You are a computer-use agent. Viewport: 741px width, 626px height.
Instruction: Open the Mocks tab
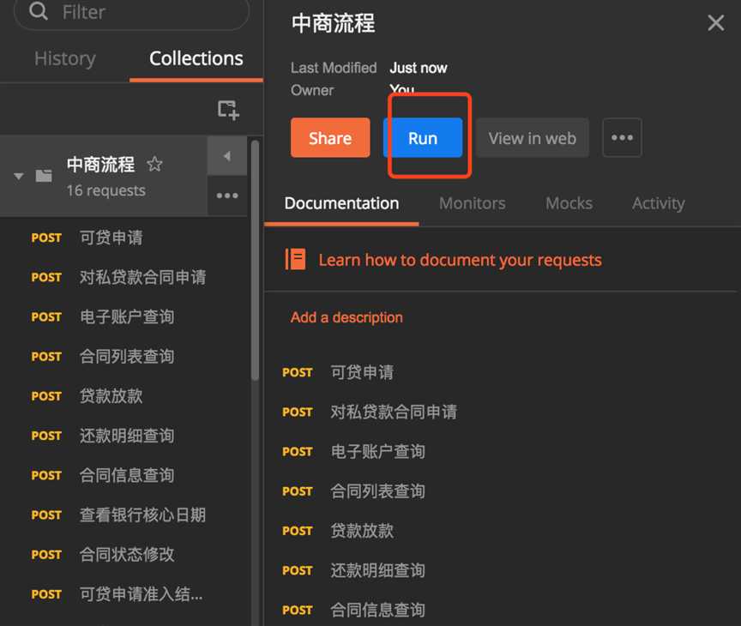point(569,203)
